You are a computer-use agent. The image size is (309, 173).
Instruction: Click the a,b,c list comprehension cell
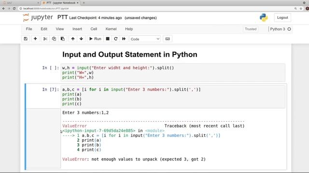coord(173,97)
